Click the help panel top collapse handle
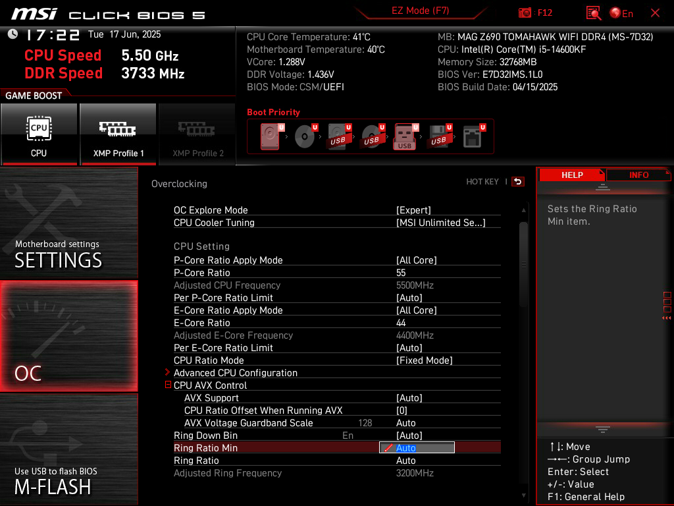This screenshot has height=506, width=674. point(603,186)
